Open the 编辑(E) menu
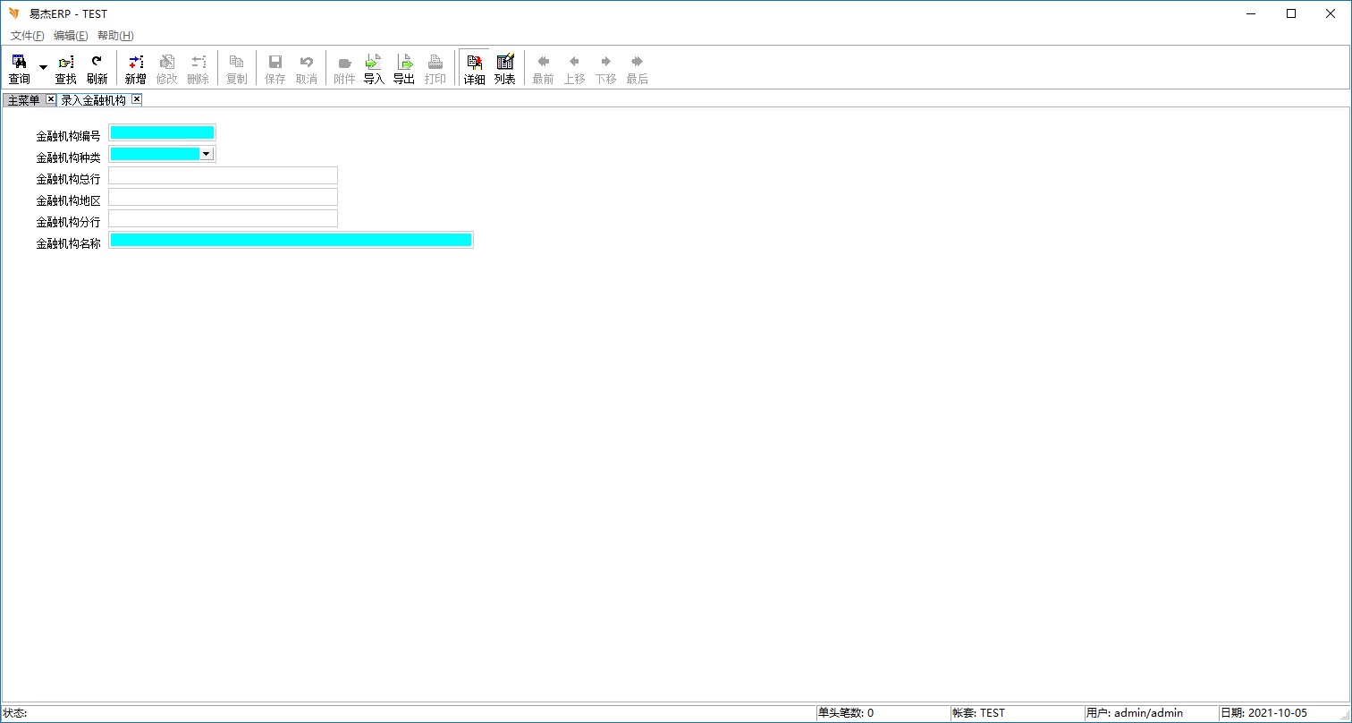1352x723 pixels. pyautogui.click(x=71, y=36)
